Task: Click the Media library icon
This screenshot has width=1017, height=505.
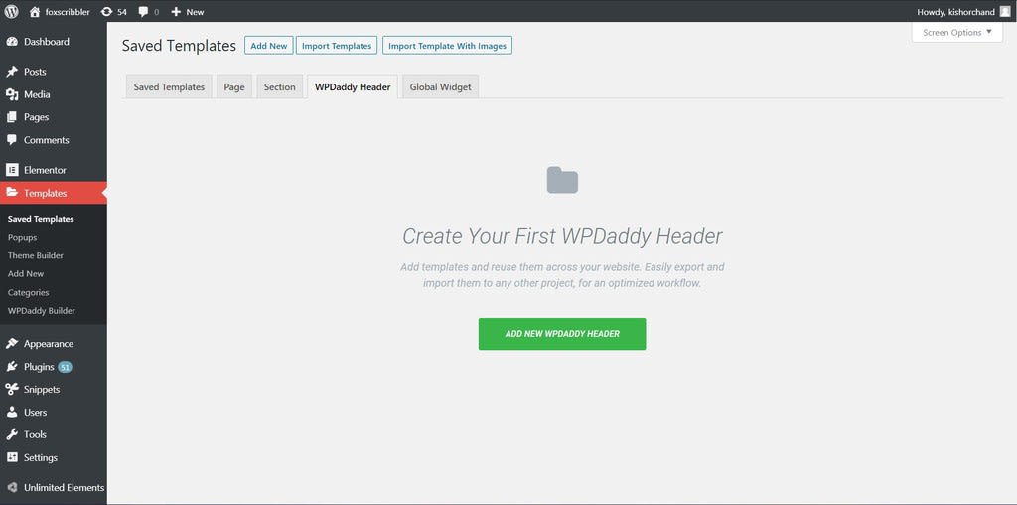Action: (x=12, y=94)
